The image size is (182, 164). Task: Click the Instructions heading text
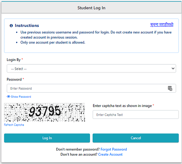coord(27,26)
